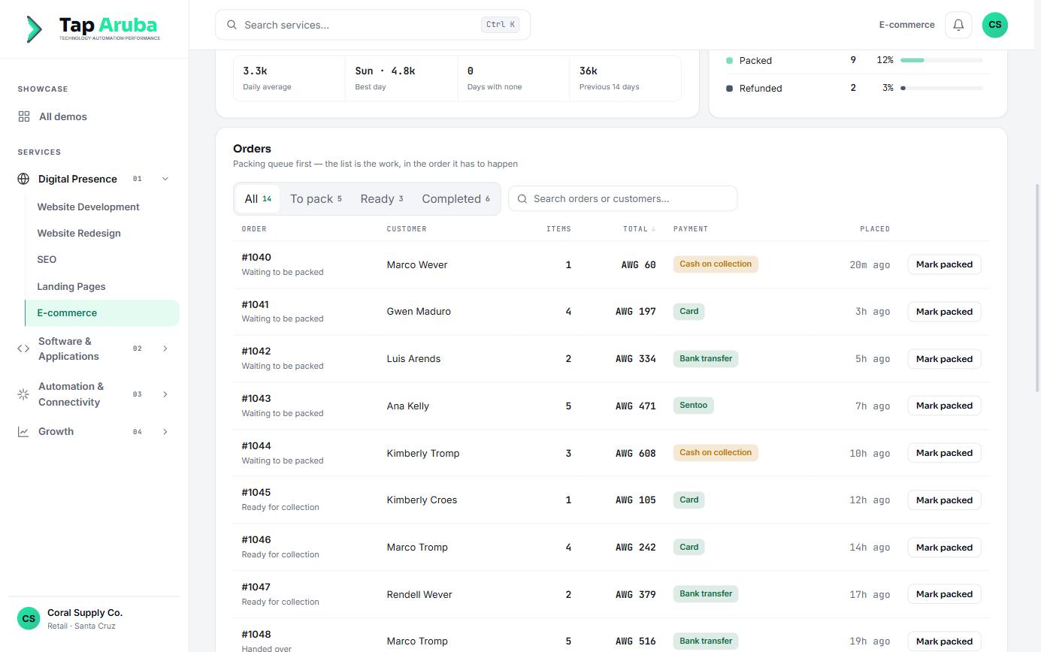
Task: Open the notifications bell
Action: (958, 25)
